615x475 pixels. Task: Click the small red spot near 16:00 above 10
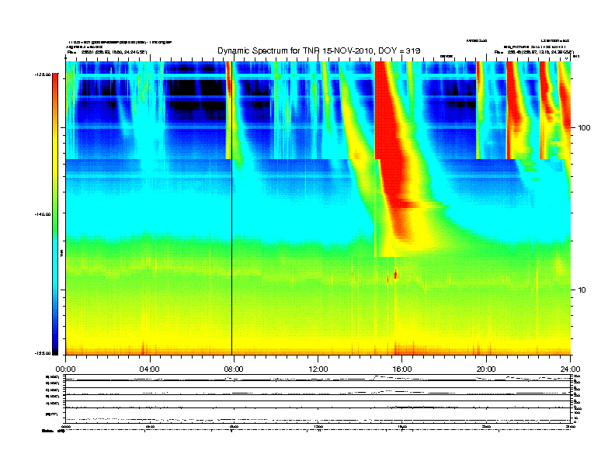pos(396,274)
